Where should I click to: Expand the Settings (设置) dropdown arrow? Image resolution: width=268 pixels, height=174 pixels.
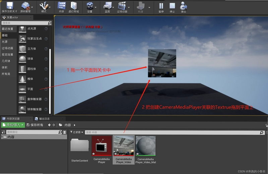pos(95,7)
